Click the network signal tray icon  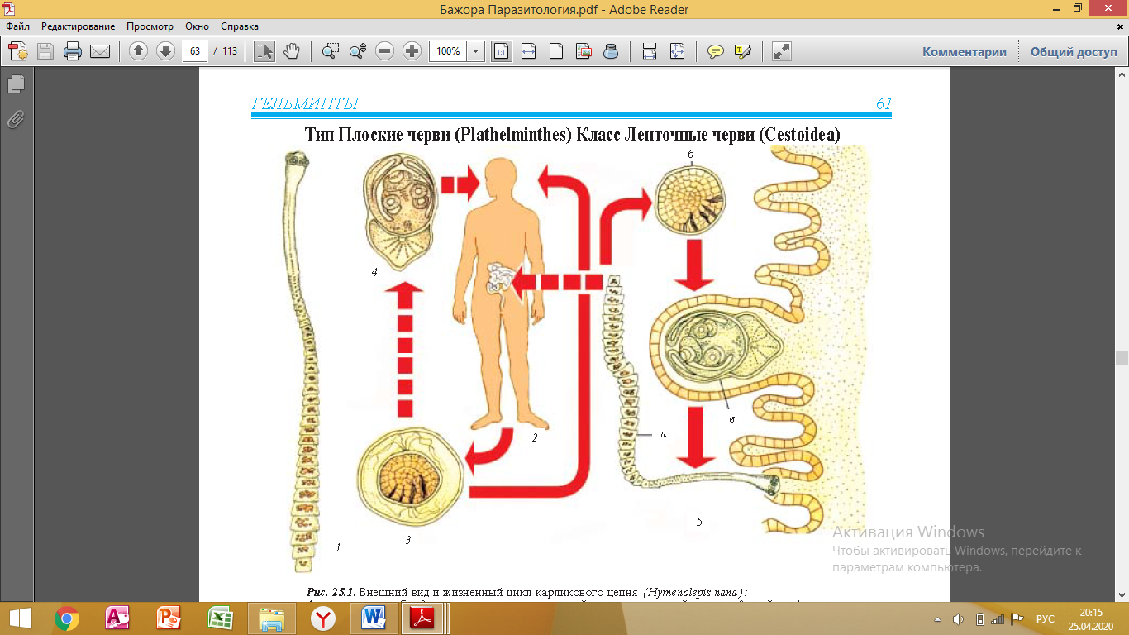coord(998,619)
